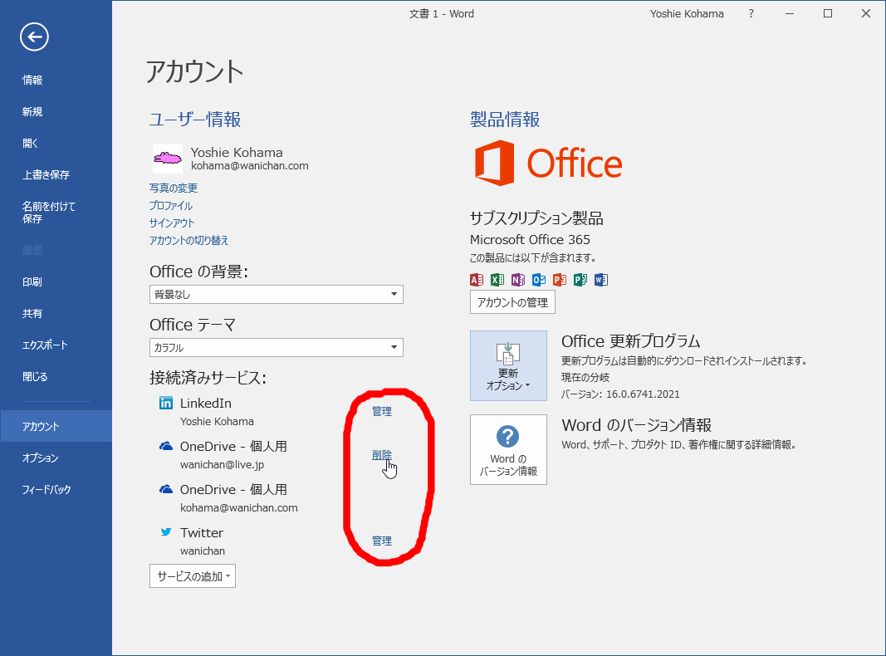Image resolution: width=886 pixels, height=656 pixels.
Task: Click 管理 link for Twitter
Action: tap(382, 541)
